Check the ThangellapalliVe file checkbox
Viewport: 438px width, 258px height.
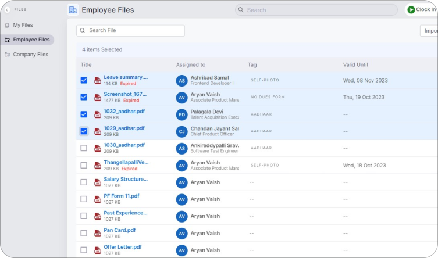[84, 165]
